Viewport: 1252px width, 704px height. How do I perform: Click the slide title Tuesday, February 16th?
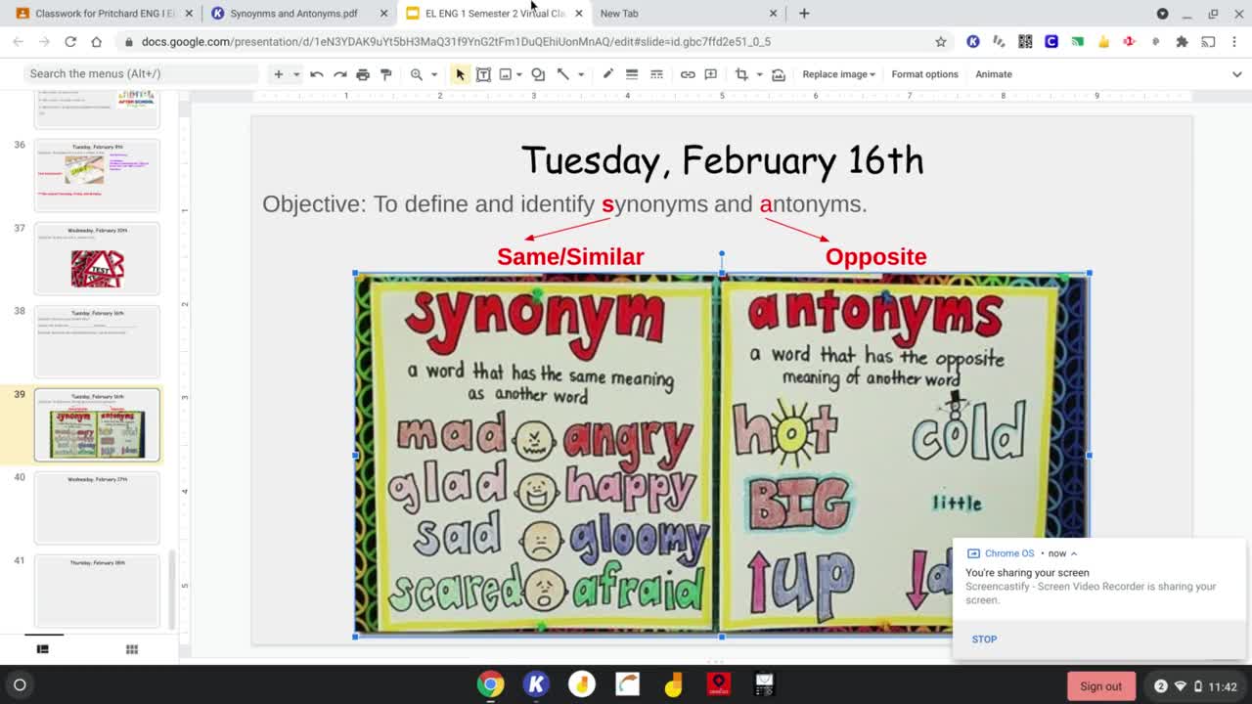722,160
